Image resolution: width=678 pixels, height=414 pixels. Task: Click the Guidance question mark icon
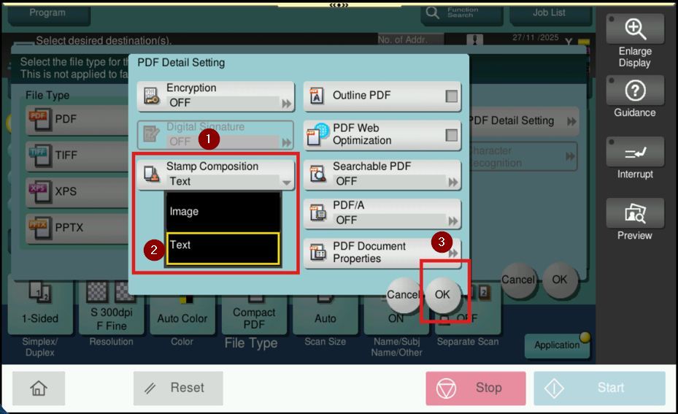pyautogui.click(x=635, y=91)
